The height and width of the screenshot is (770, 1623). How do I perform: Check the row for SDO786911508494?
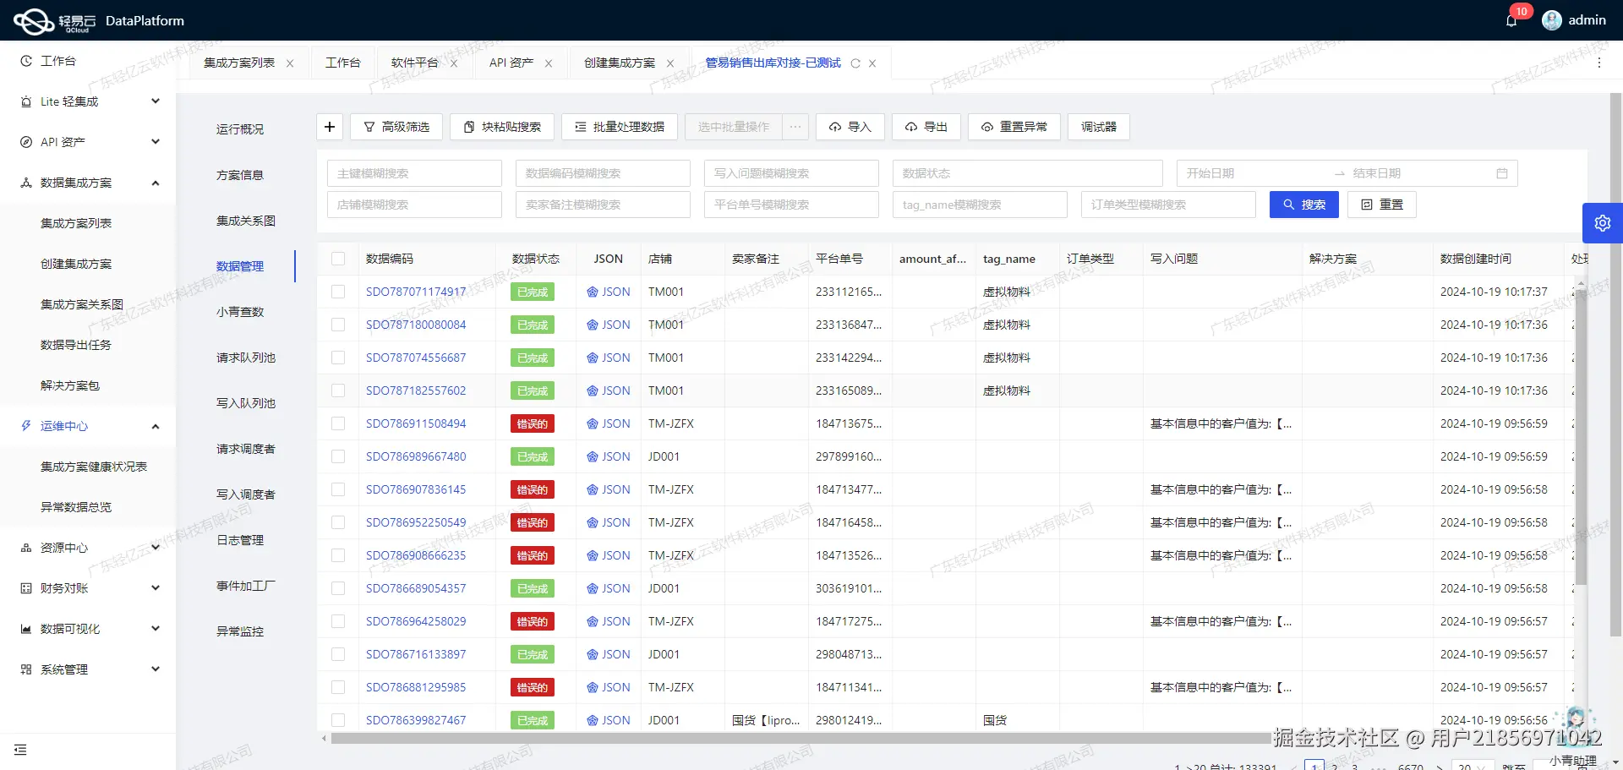coord(338,423)
